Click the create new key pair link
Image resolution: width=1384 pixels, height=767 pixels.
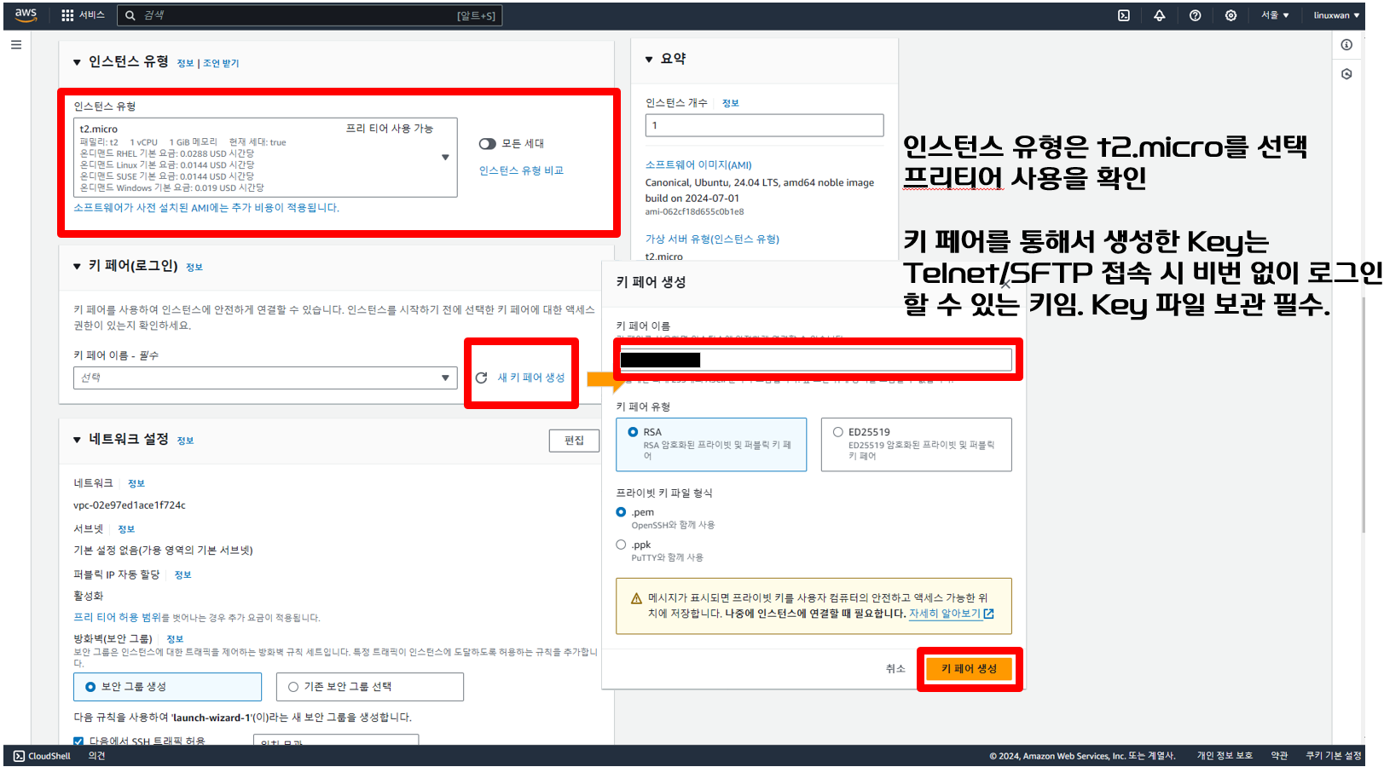coord(530,378)
